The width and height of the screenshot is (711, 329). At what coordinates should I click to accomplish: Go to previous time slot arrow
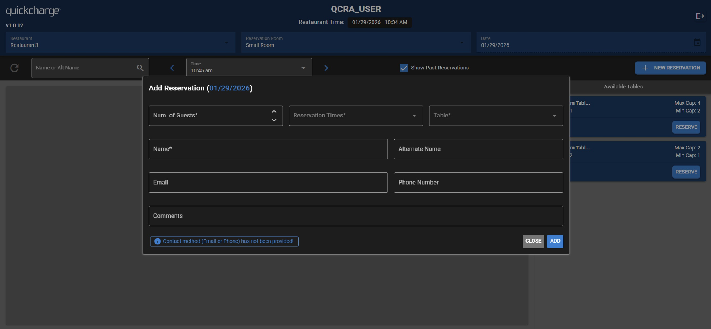[x=172, y=68]
